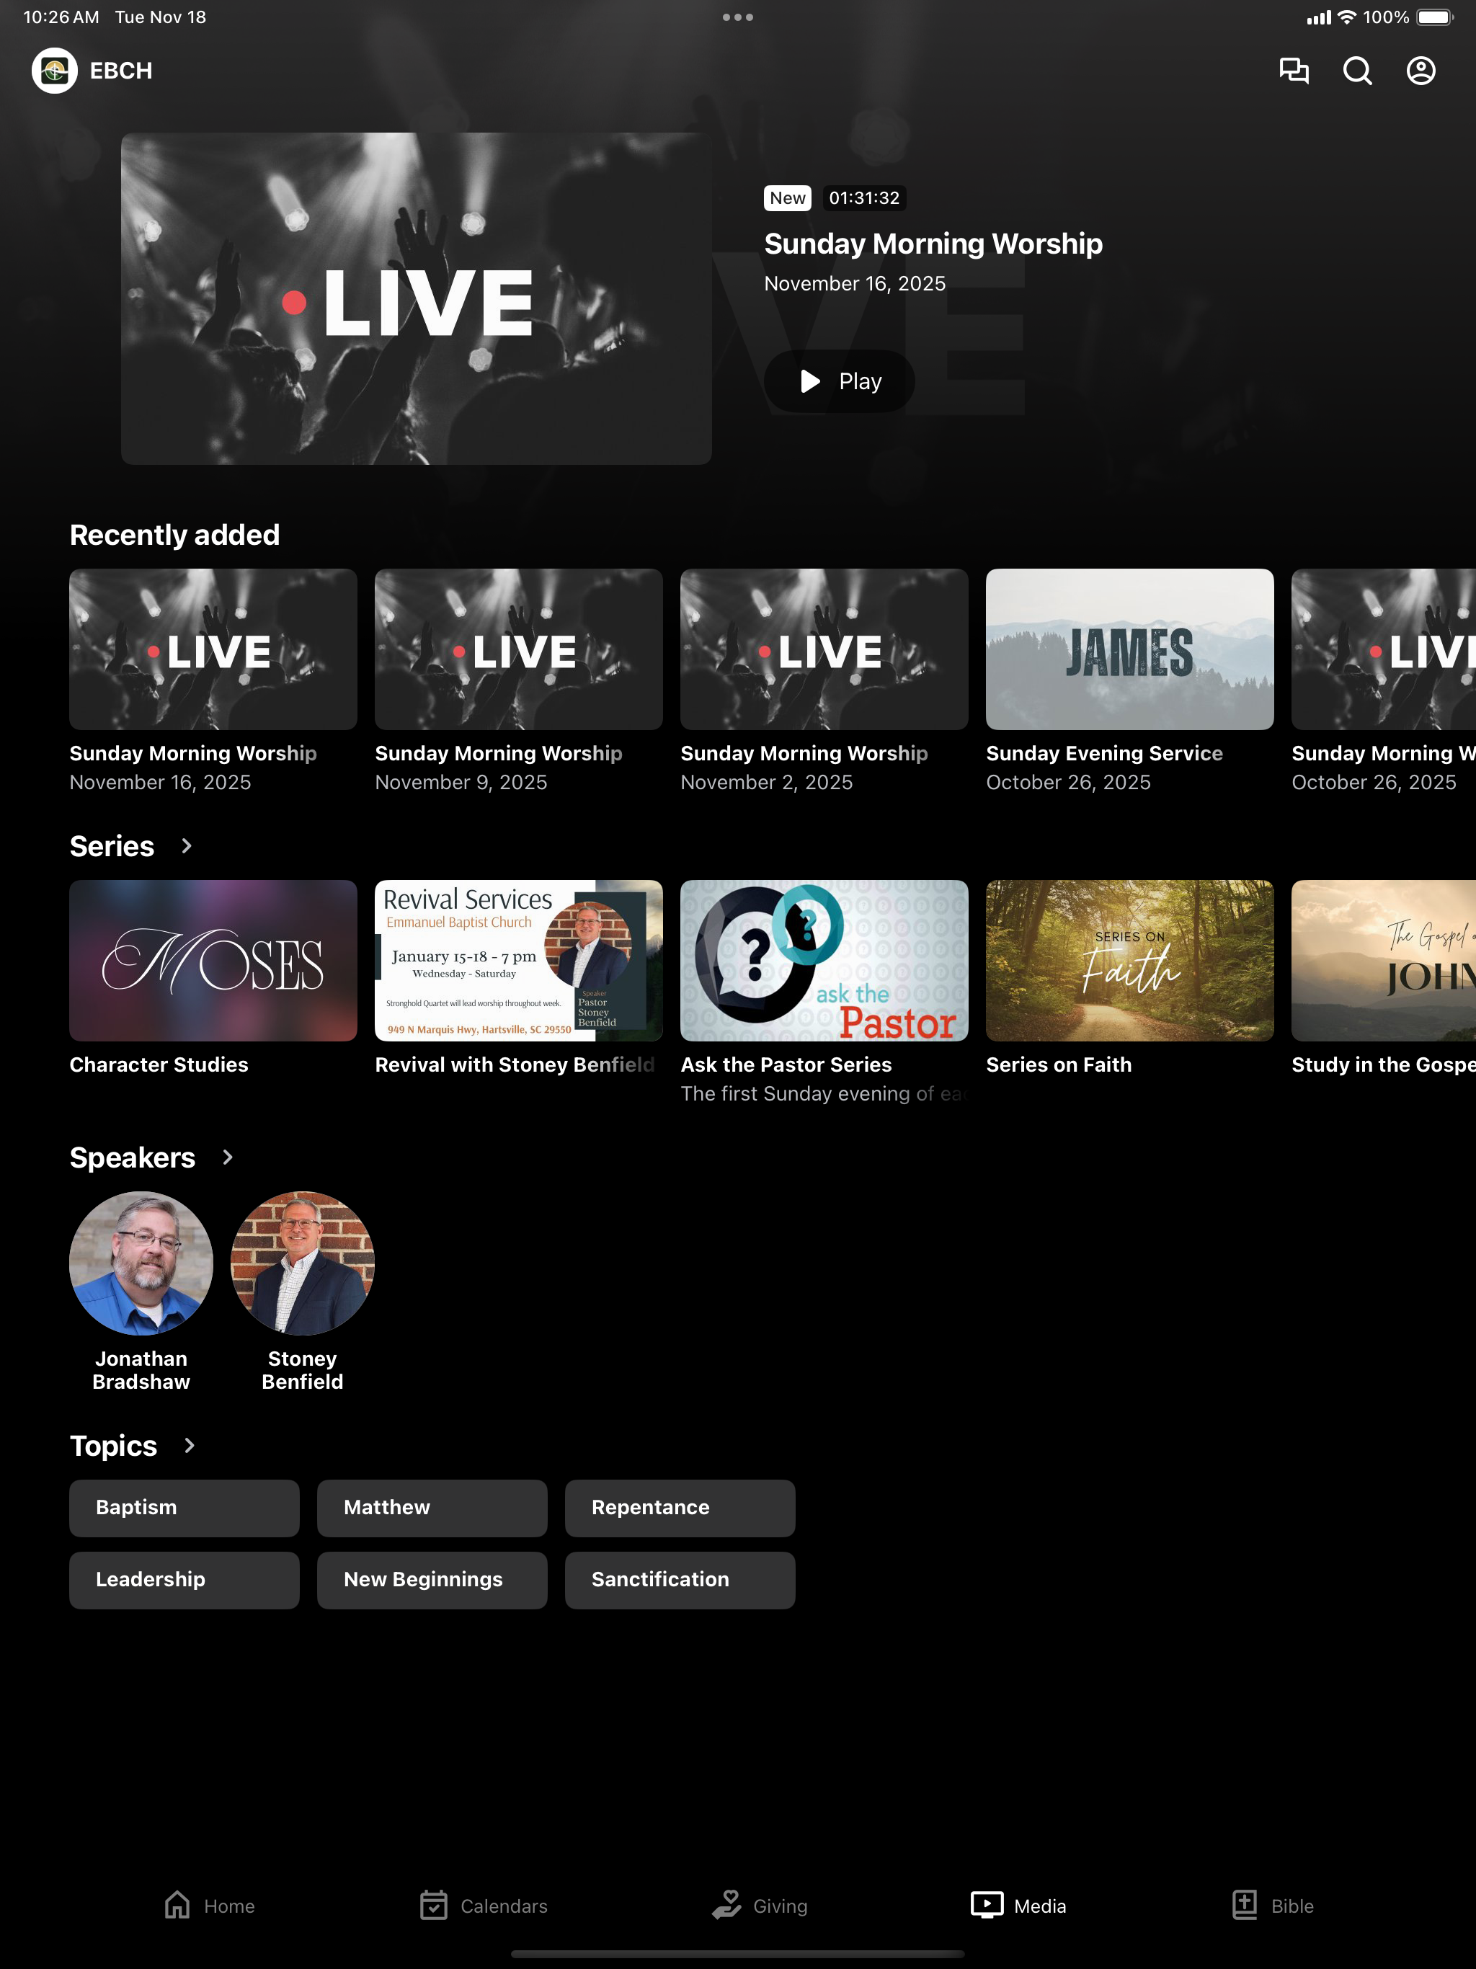Expand the Speakers section chevron

coord(227,1157)
